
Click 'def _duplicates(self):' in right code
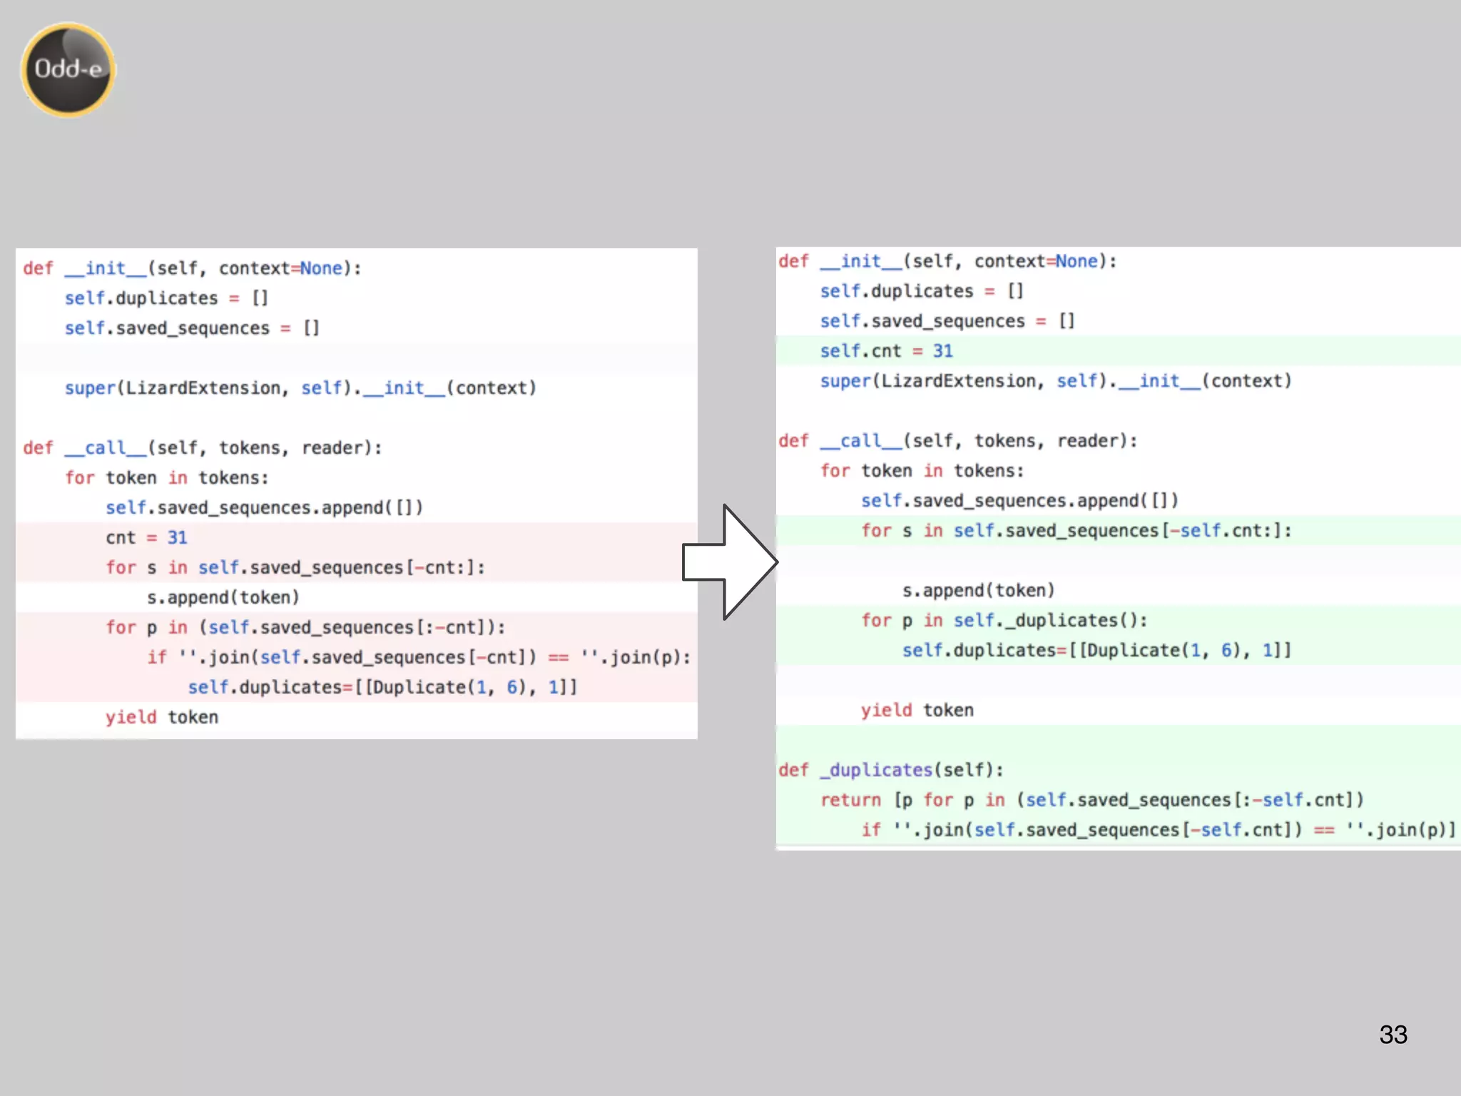[890, 770]
